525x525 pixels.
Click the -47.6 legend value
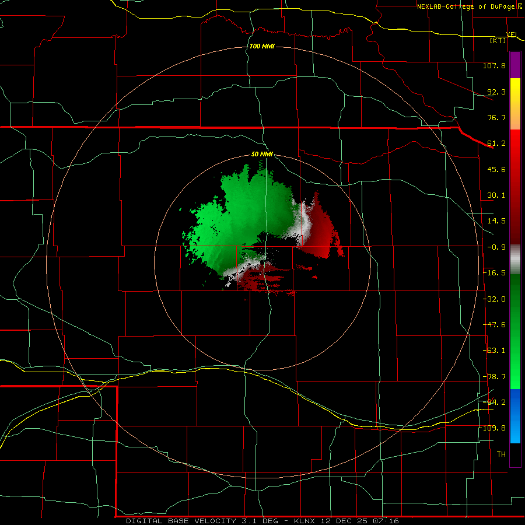click(494, 325)
